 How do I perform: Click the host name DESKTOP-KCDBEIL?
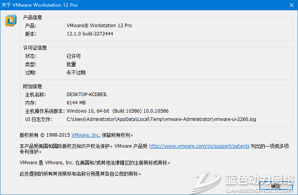click(x=87, y=95)
